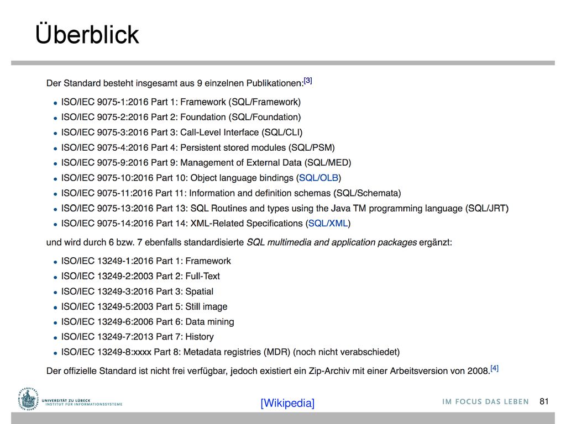Click the Part 7: History line

(137, 337)
